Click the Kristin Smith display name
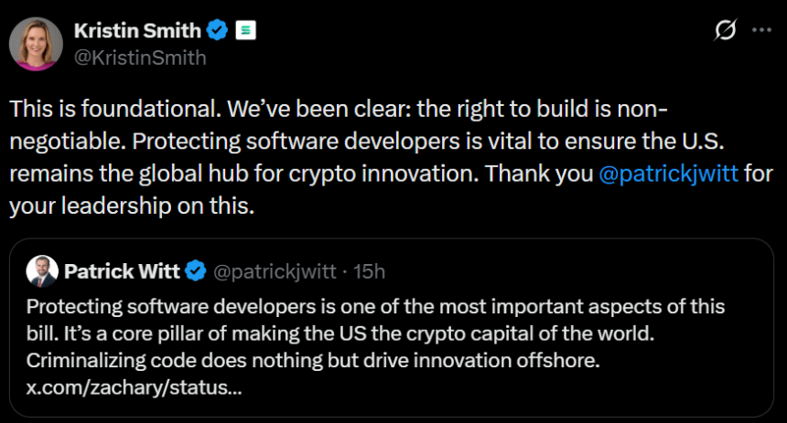Image resolution: width=787 pixels, height=423 pixels. pyautogui.click(x=137, y=30)
